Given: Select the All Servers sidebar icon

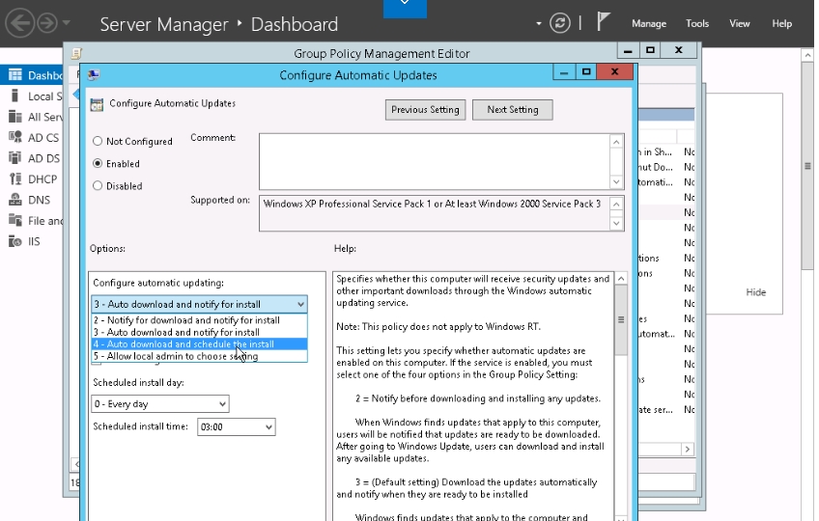Looking at the screenshot, I should pyautogui.click(x=15, y=117).
